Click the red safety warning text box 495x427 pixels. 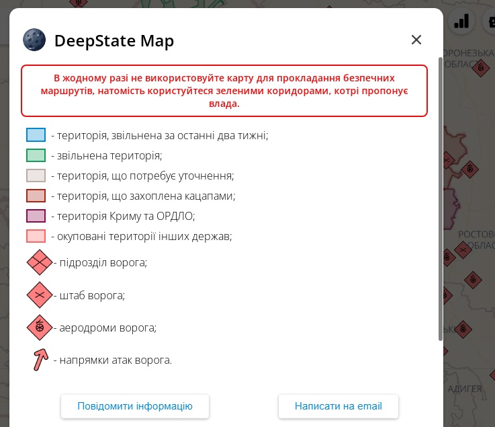(x=224, y=91)
